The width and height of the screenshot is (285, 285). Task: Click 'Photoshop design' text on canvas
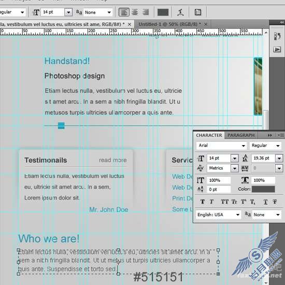coord(75,76)
